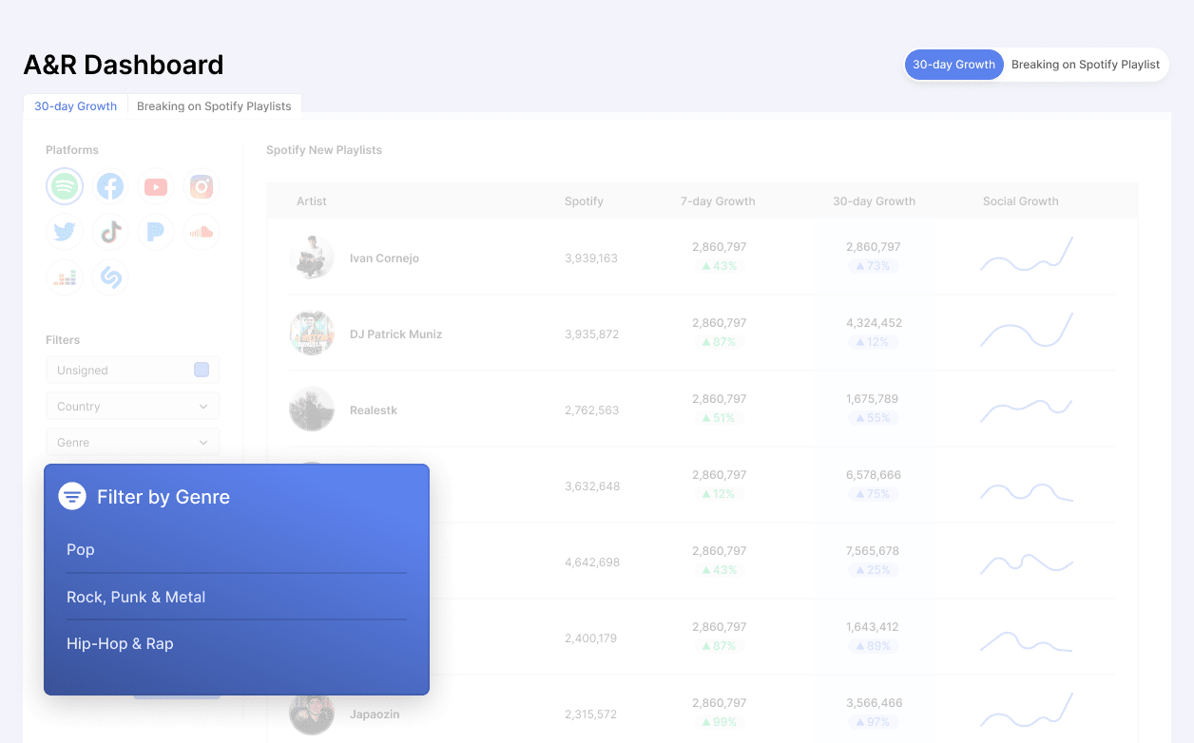Switch to the 30-day Growth tab
This screenshot has width=1194, height=743.
tap(75, 105)
